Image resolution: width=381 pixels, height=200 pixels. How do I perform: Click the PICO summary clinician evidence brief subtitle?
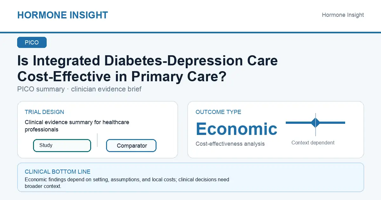pos(79,89)
